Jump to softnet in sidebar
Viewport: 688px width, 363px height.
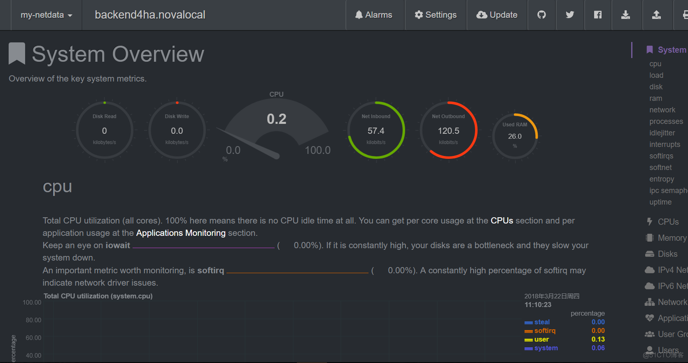[660, 168]
